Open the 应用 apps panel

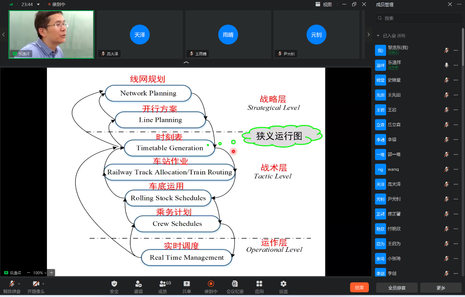point(259,287)
